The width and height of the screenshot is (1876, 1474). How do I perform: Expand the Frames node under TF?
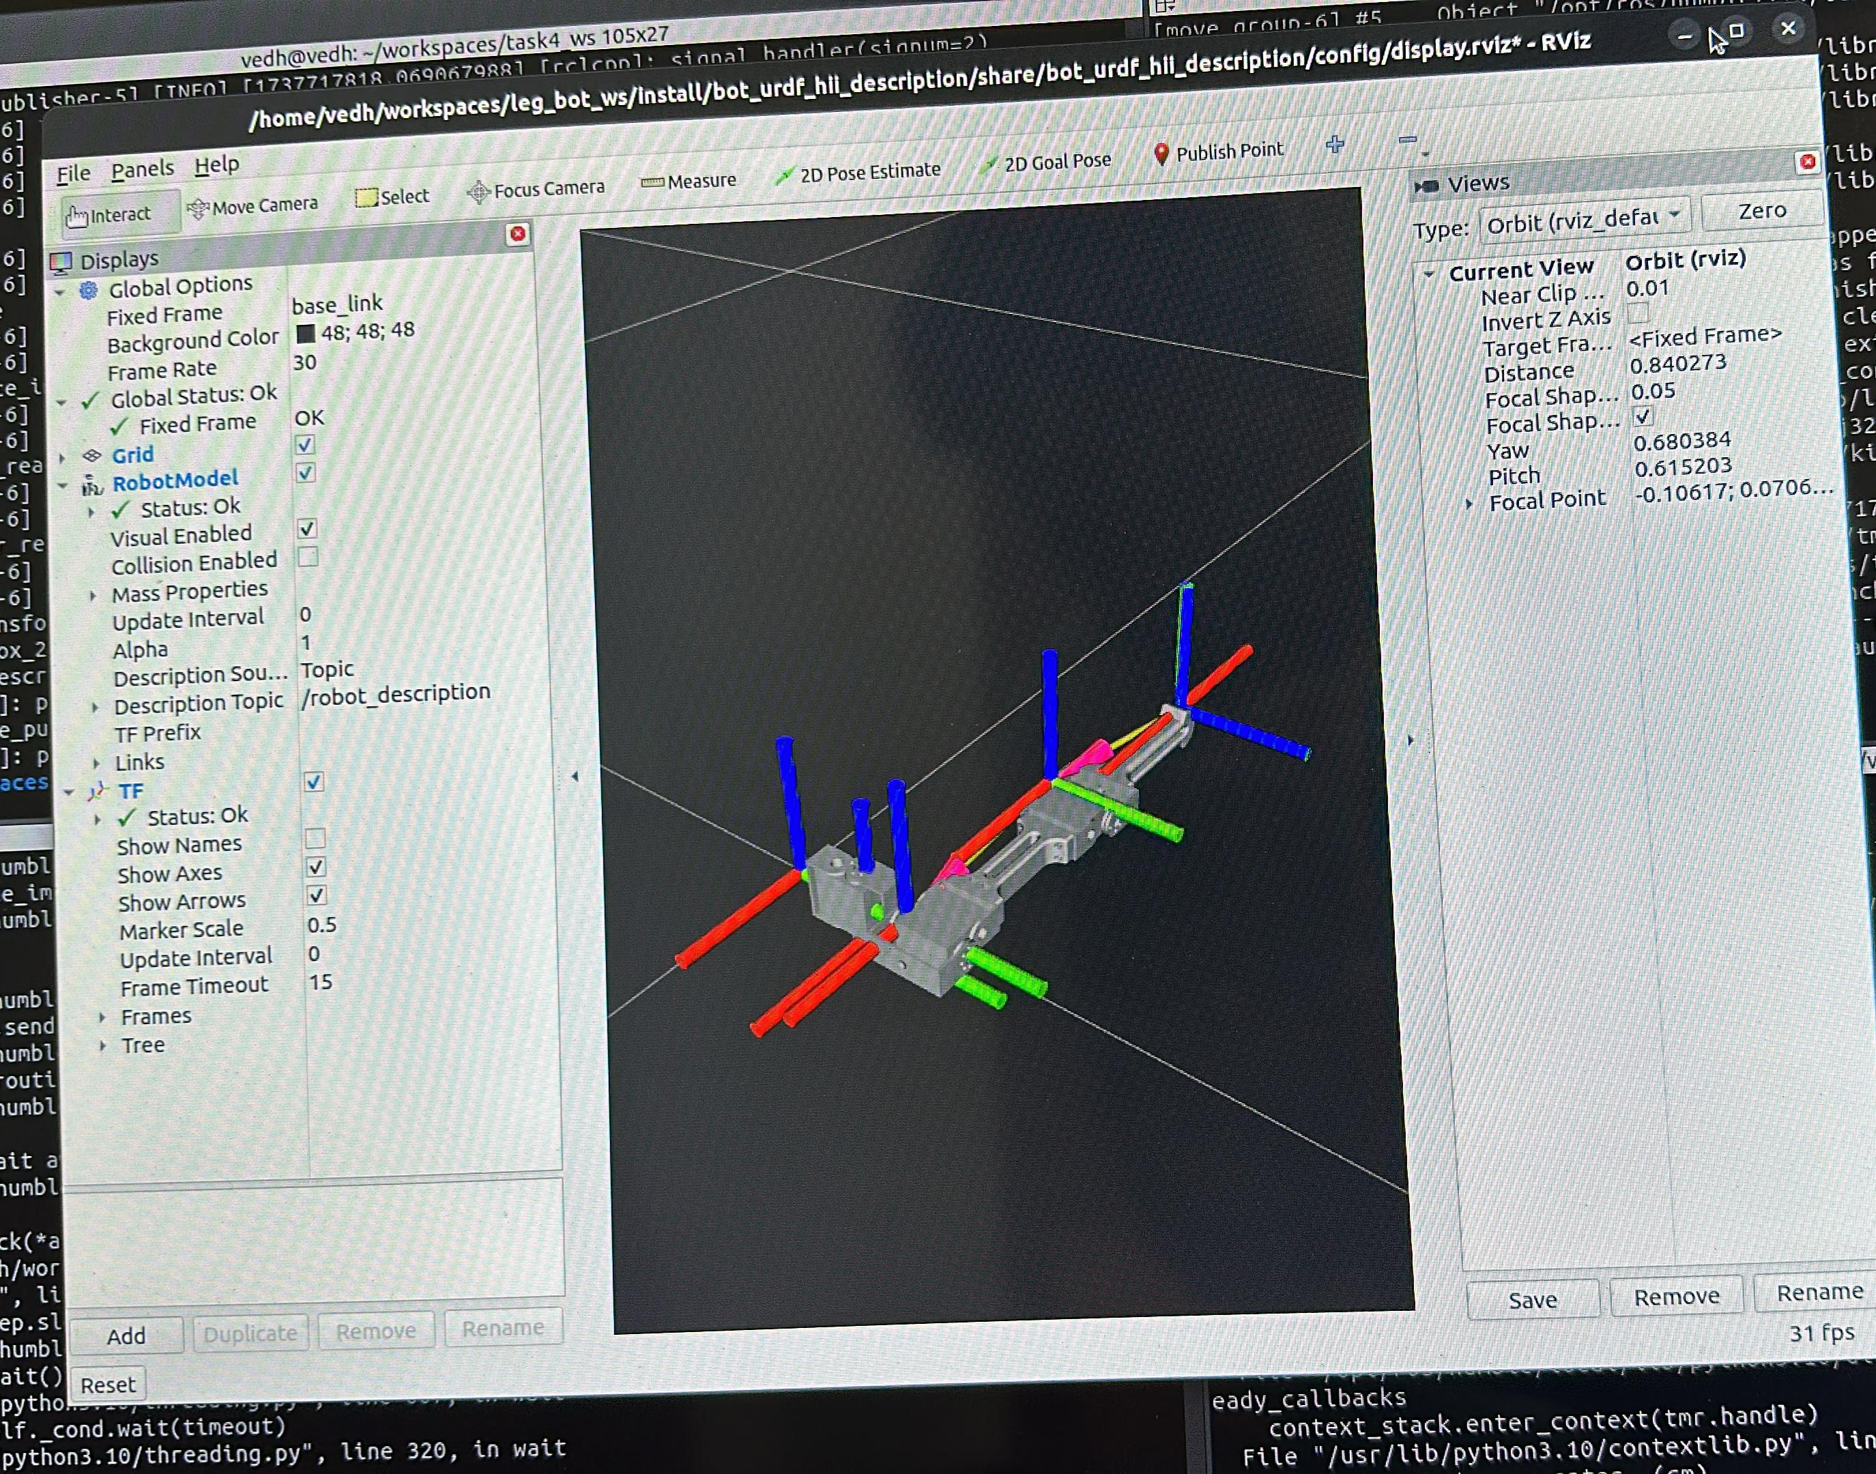(x=102, y=1017)
